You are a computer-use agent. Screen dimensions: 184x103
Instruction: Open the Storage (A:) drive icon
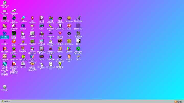(x=14, y=10)
